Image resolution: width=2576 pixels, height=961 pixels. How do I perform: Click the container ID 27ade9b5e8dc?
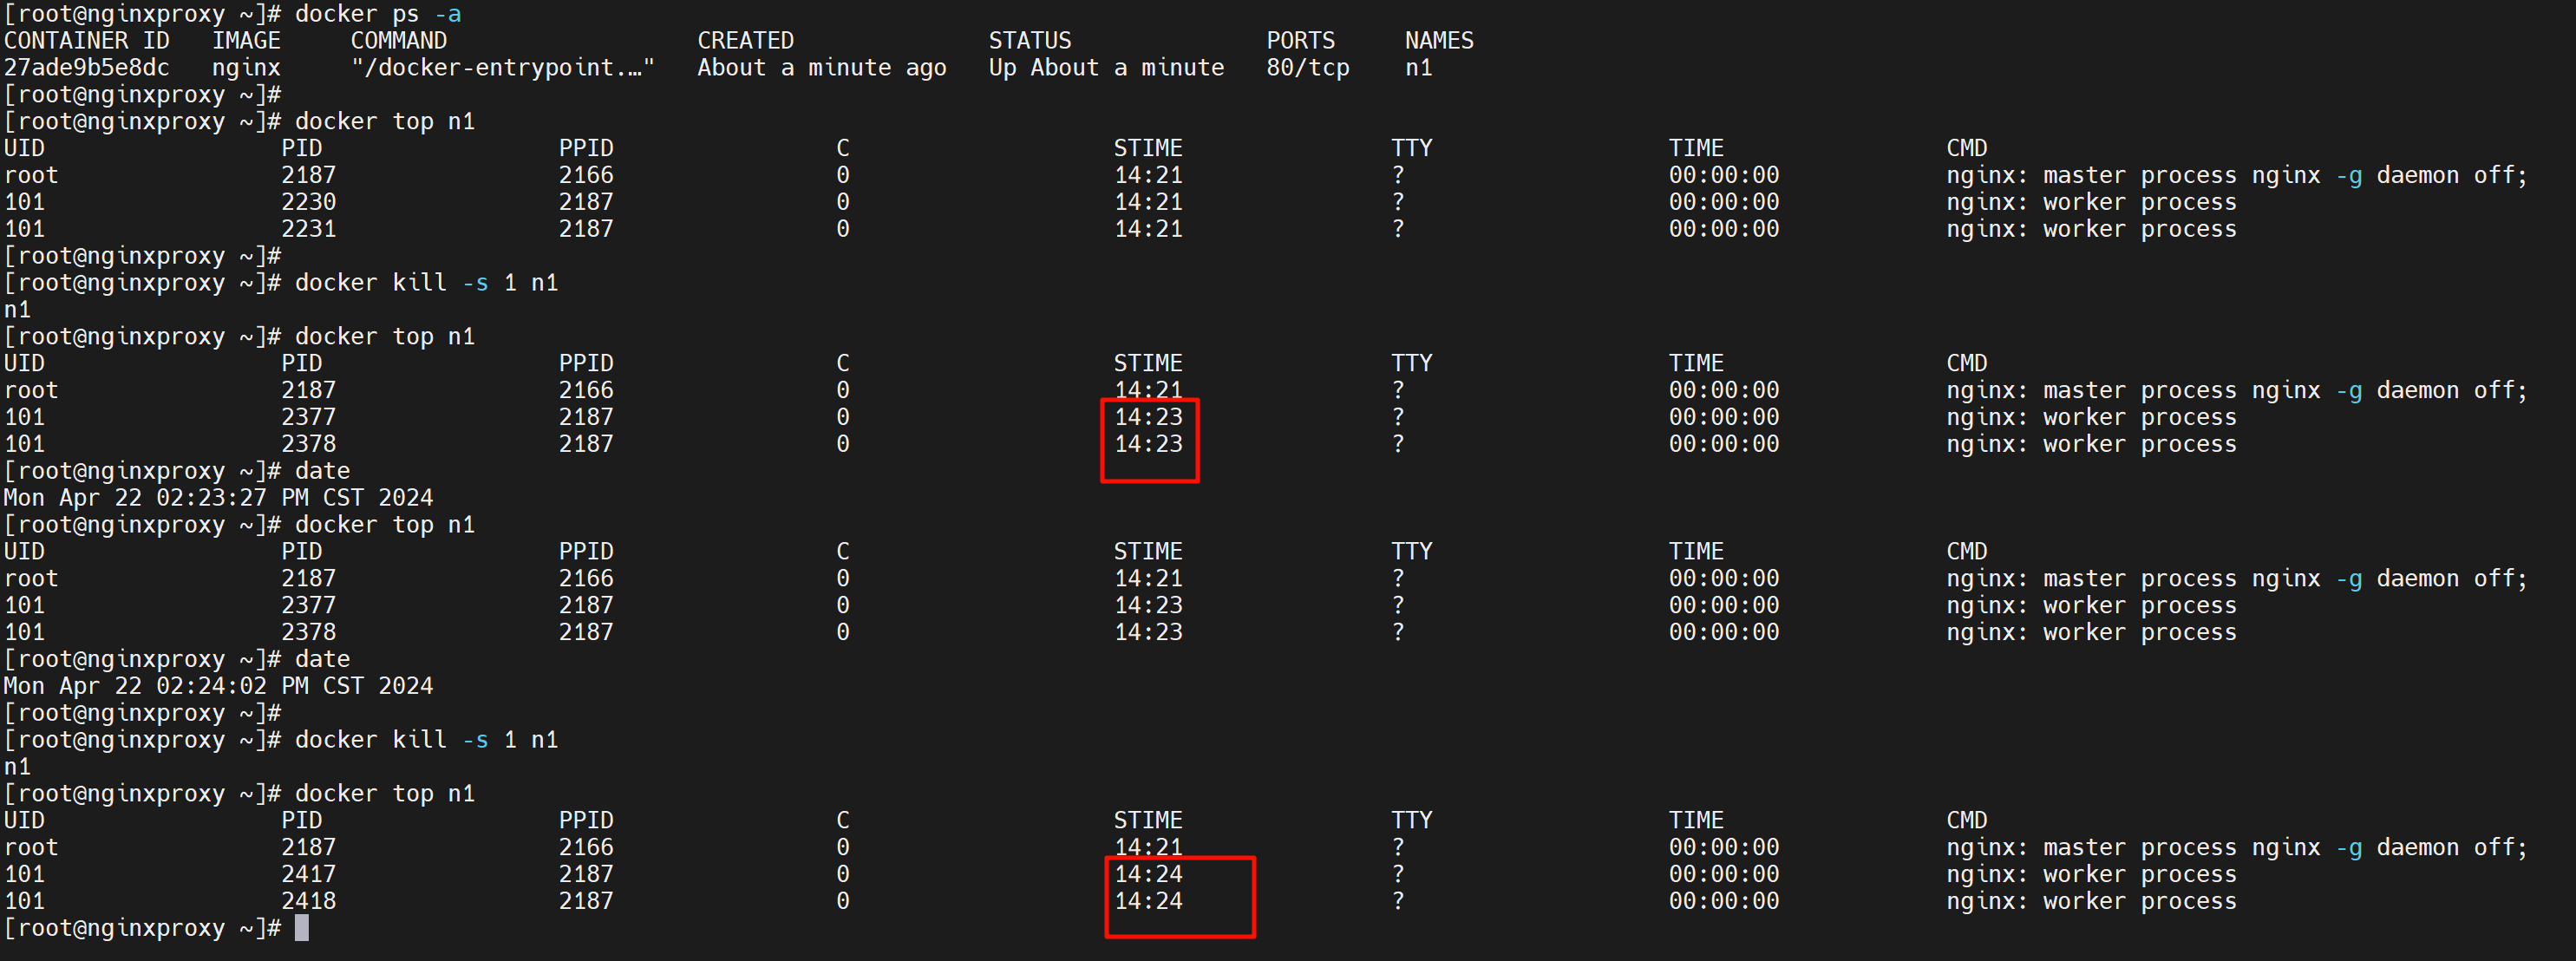(x=86, y=67)
